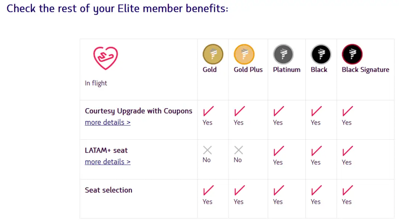Click the In flight heart-plane icon
The width and height of the screenshot is (399, 223).
106,58
